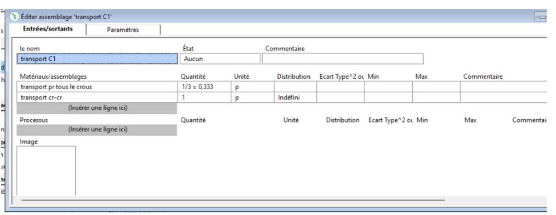Image resolution: width=556 pixels, height=215 pixels.
Task: Click unit 'p' in transport pr tous row
Action: tap(252, 86)
